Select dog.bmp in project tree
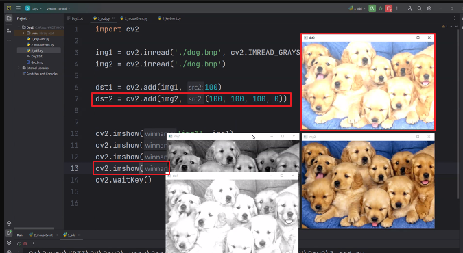 35,62
